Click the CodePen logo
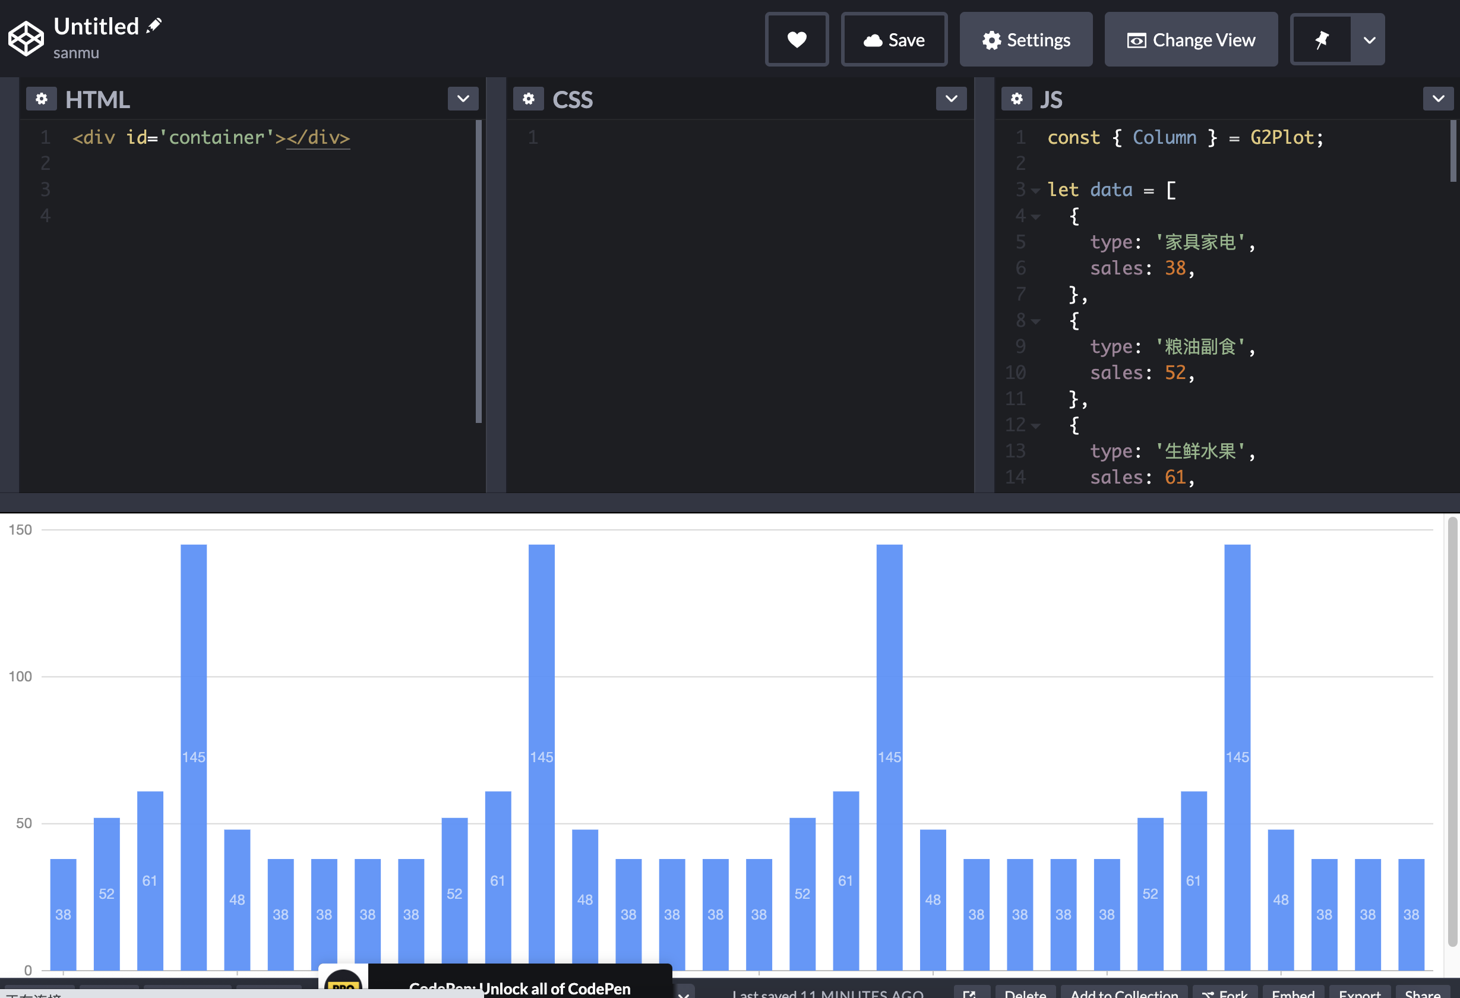1460x998 pixels. [x=26, y=39]
